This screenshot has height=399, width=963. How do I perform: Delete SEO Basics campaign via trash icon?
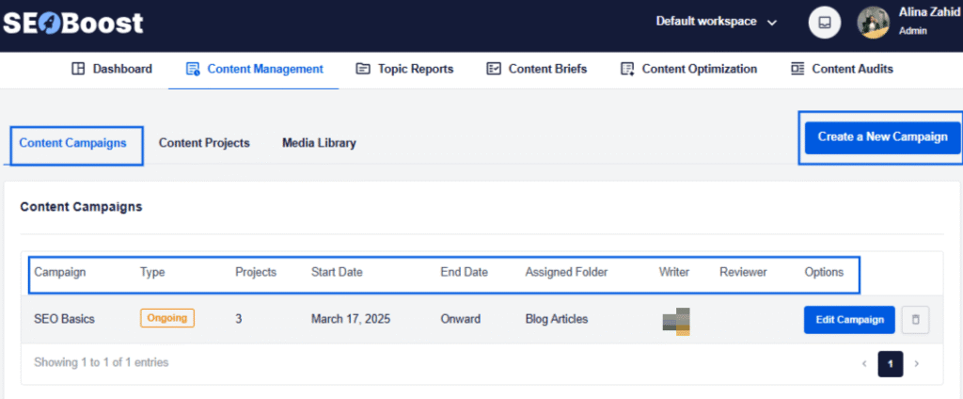[915, 320]
